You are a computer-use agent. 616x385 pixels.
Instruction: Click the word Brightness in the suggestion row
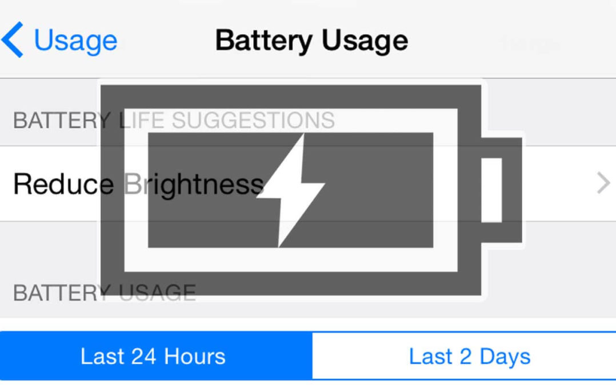coord(194,185)
